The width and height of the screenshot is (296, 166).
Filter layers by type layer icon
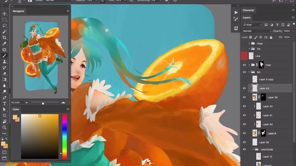click(277, 24)
